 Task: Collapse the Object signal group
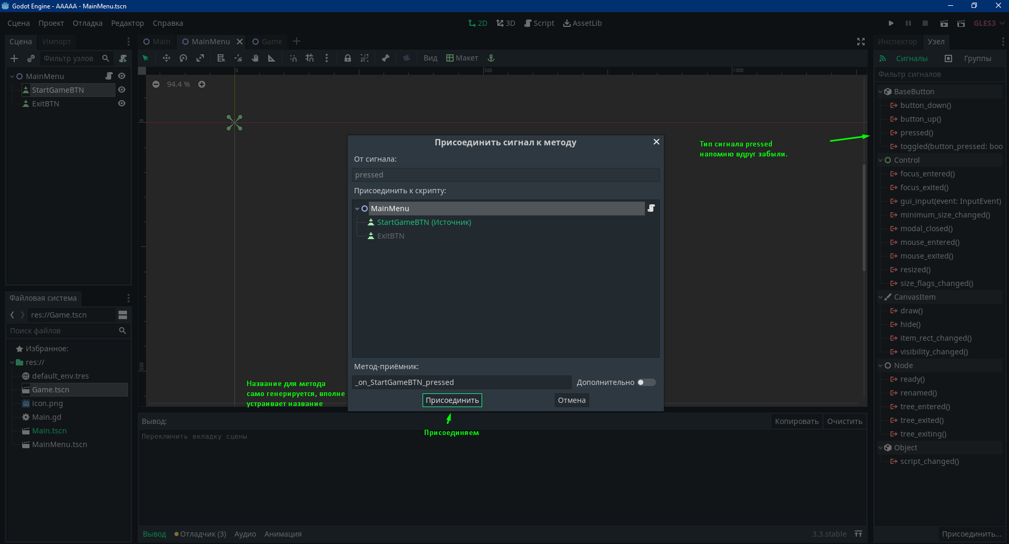coord(880,448)
